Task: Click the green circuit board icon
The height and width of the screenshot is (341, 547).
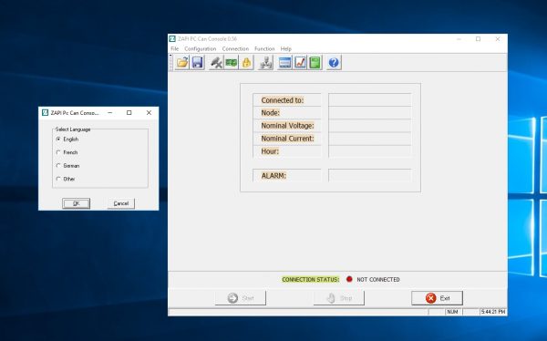Action: tap(231, 63)
